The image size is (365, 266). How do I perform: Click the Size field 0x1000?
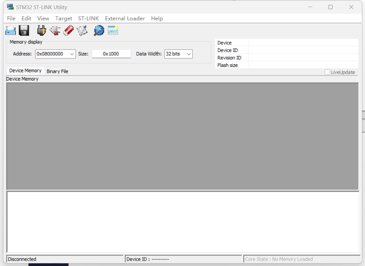point(111,54)
